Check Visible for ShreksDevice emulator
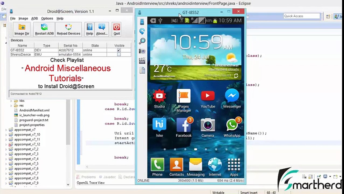344x194 pixels. (x=119, y=54)
